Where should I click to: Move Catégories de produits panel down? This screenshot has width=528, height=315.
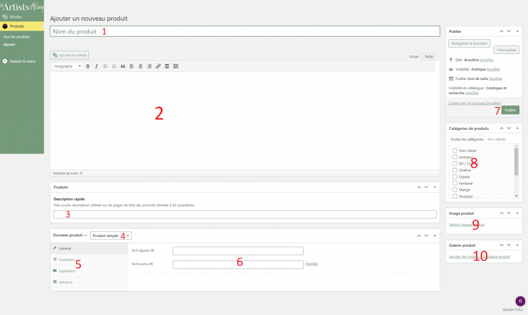(509, 129)
